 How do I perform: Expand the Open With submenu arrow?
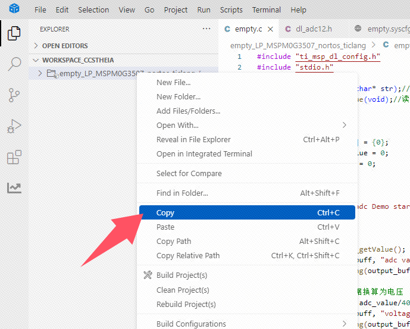coord(345,125)
